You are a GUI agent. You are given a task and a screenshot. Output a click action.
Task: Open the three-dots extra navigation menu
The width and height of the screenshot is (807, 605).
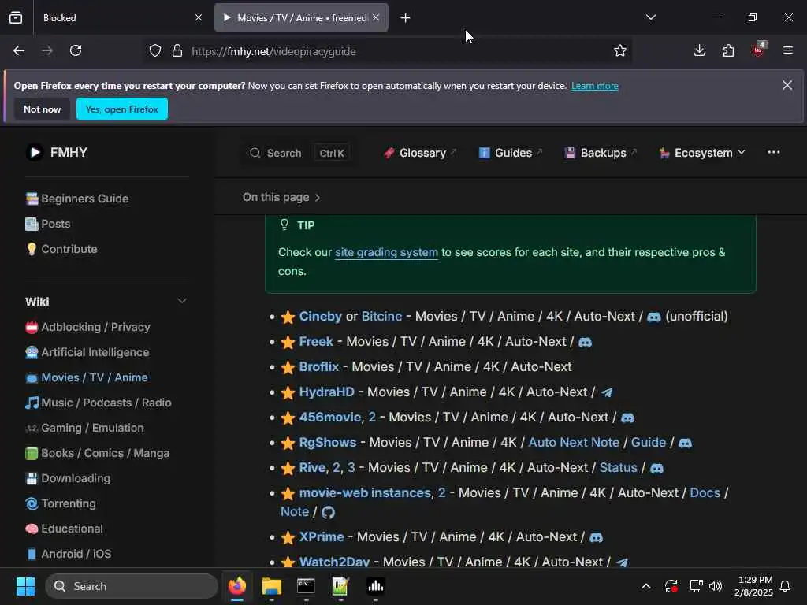(773, 152)
